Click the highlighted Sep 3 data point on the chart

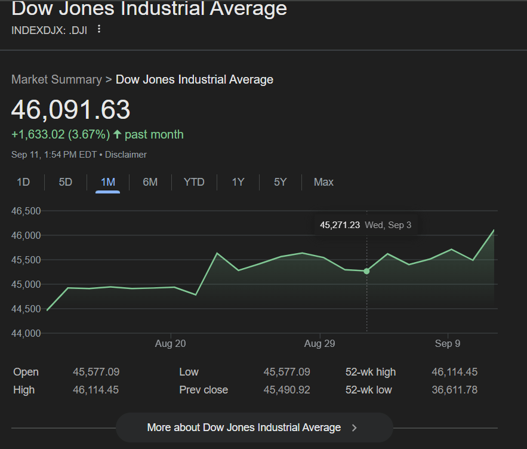[366, 271]
